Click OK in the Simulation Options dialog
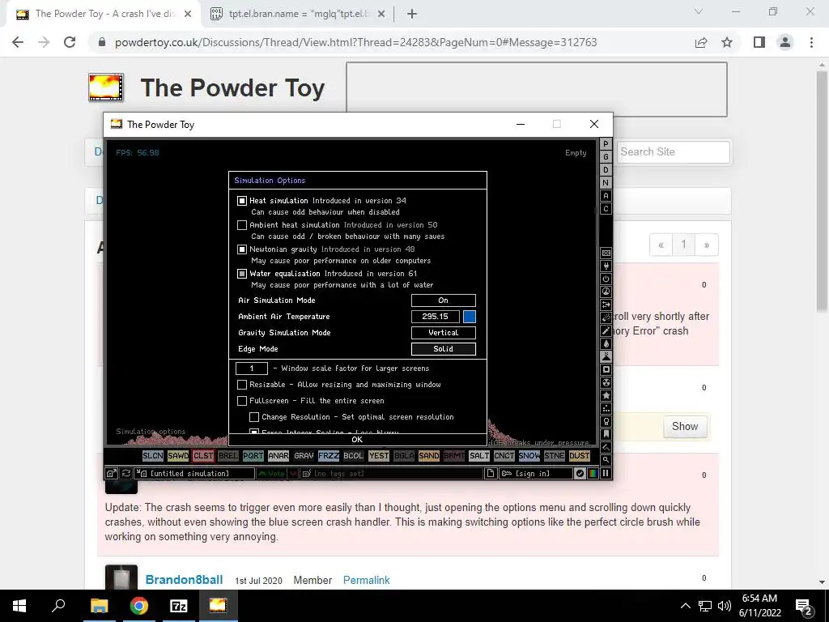This screenshot has height=622, width=829. click(x=357, y=440)
